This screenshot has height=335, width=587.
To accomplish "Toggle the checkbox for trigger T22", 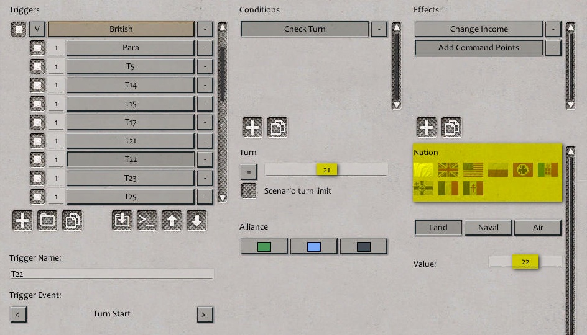I will (37, 160).
